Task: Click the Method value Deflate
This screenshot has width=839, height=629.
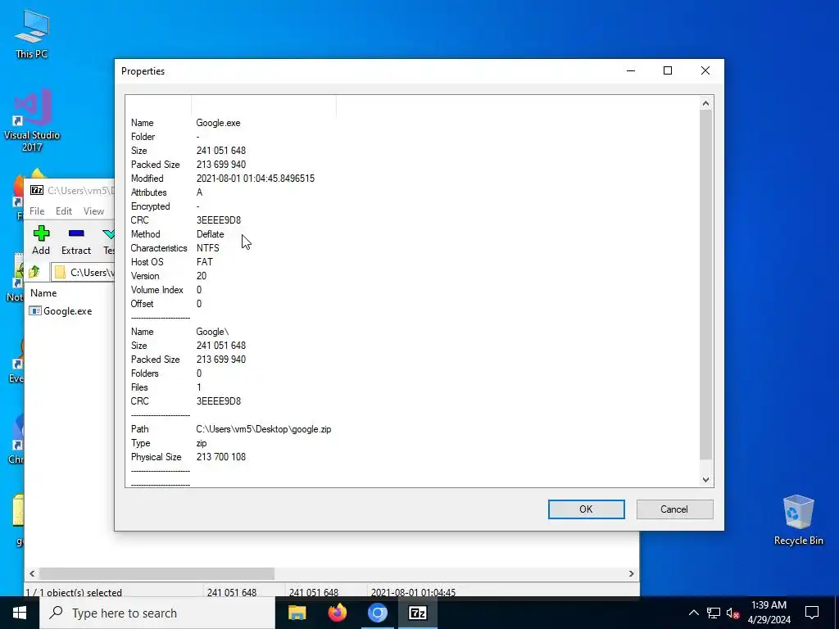Action: tap(210, 234)
